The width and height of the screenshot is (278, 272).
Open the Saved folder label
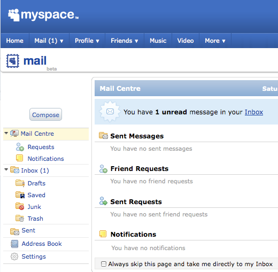(36, 195)
